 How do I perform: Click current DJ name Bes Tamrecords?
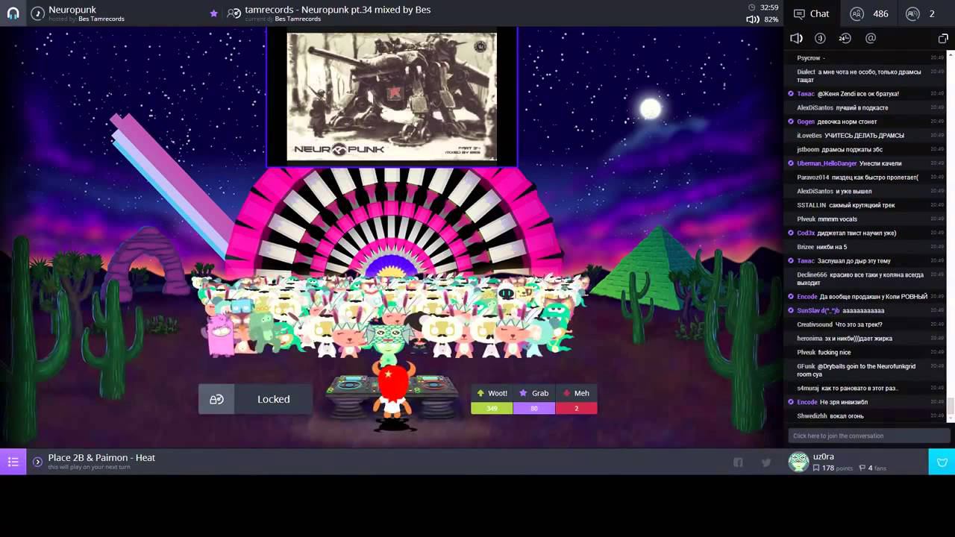[x=298, y=19]
